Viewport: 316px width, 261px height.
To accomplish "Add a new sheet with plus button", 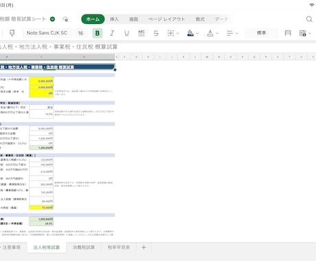I will tap(144, 247).
